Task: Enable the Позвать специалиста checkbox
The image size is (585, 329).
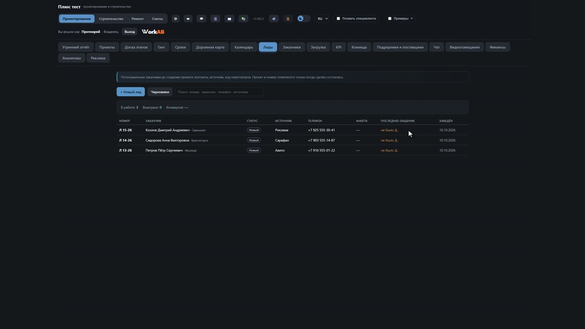Action: pyautogui.click(x=338, y=19)
